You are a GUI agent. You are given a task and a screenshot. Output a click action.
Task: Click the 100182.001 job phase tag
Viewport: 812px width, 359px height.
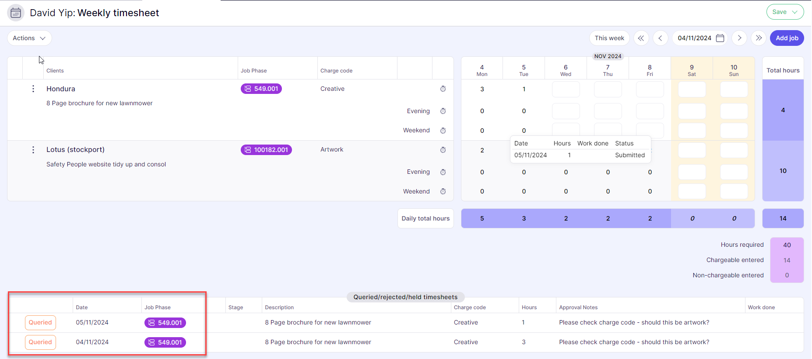click(x=266, y=150)
